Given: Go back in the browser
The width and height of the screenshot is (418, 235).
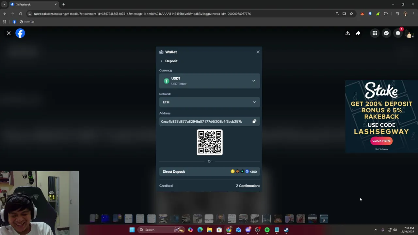Looking at the screenshot, I should (5, 14).
